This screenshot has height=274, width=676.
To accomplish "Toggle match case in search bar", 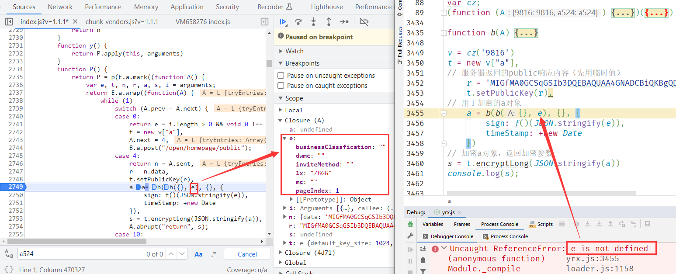I will tap(198, 254).
